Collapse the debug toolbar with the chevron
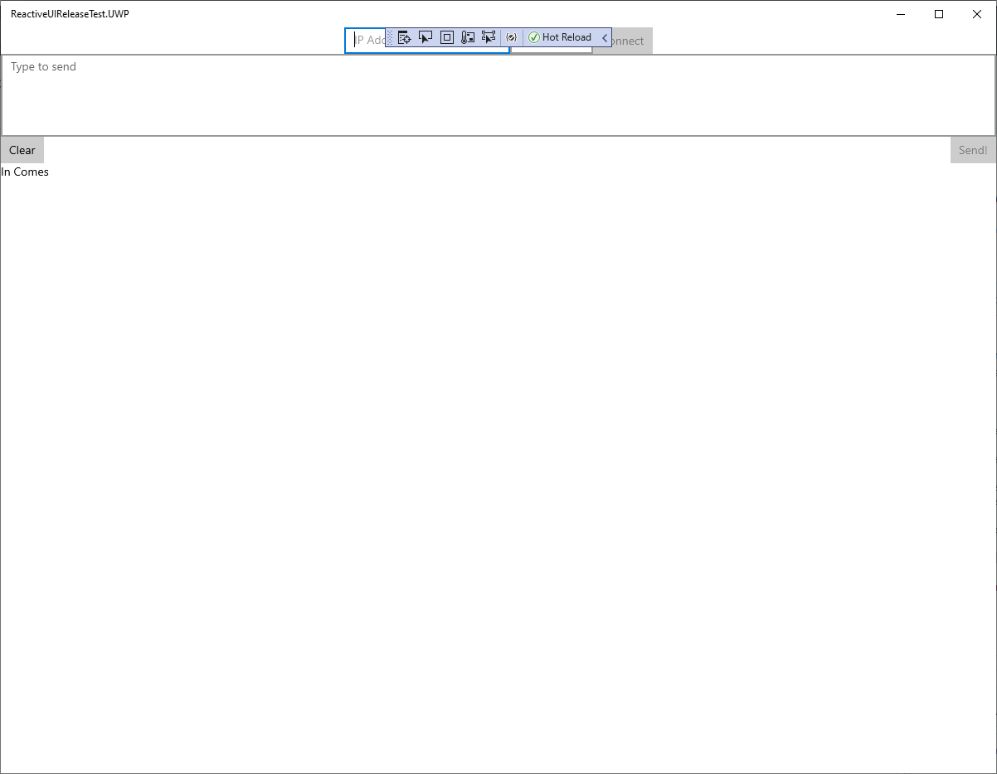This screenshot has height=774, width=997. (x=605, y=37)
